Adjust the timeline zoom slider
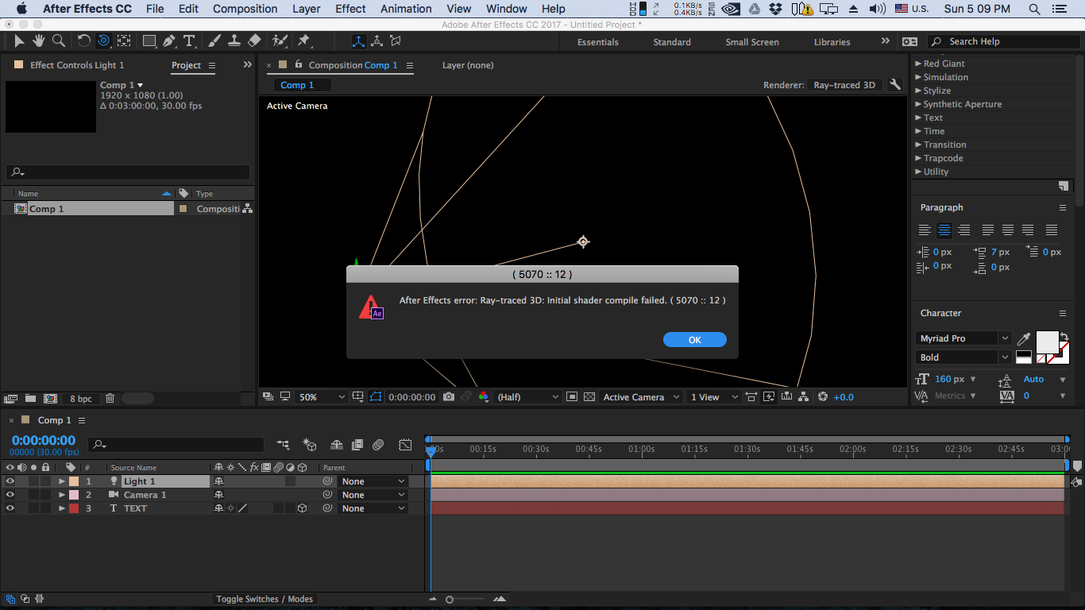This screenshot has width=1085, height=610. 450,600
